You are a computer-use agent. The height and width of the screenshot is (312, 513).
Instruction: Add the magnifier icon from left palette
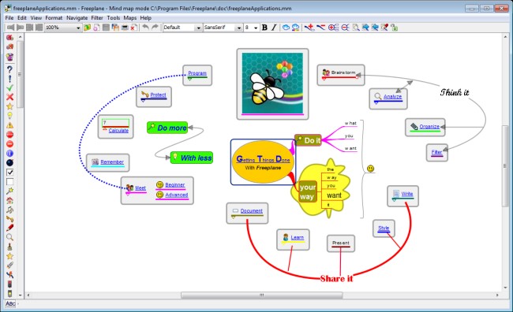click(9, 237)
